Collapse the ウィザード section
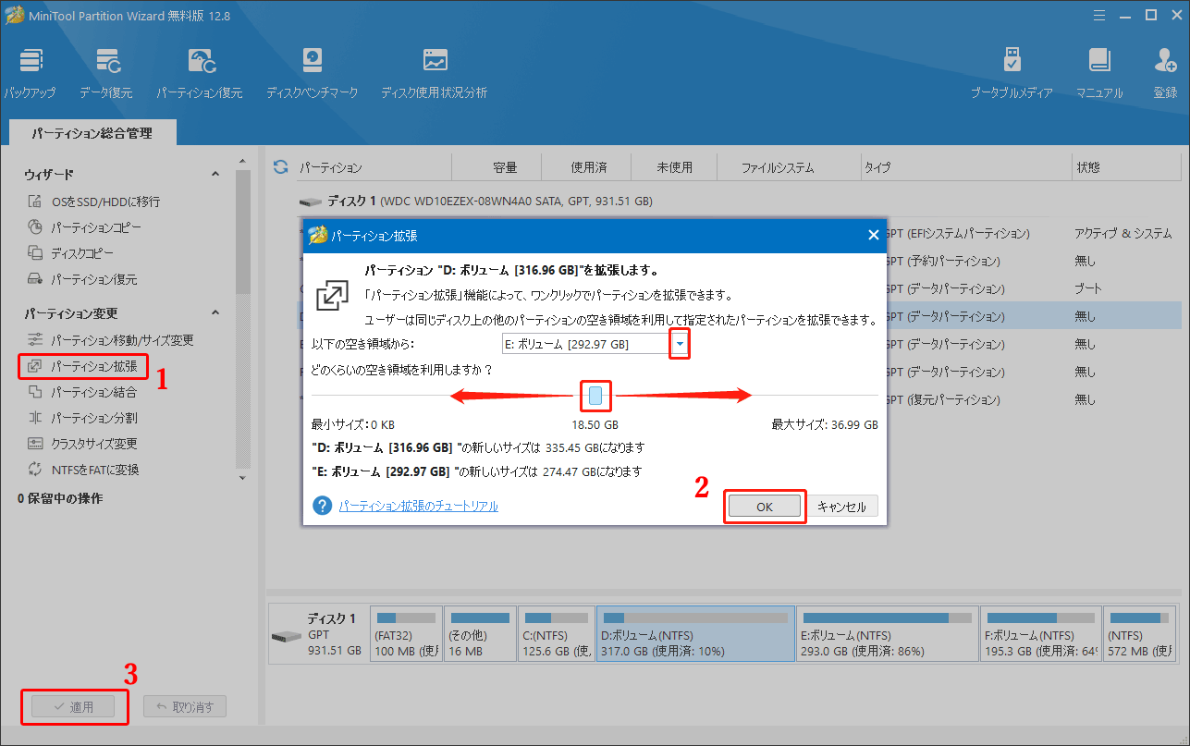Screen dimensions: 1190x746 coord(215,174)
